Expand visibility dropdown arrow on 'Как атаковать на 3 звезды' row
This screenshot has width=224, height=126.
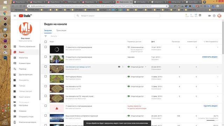[x=146, y=67]
